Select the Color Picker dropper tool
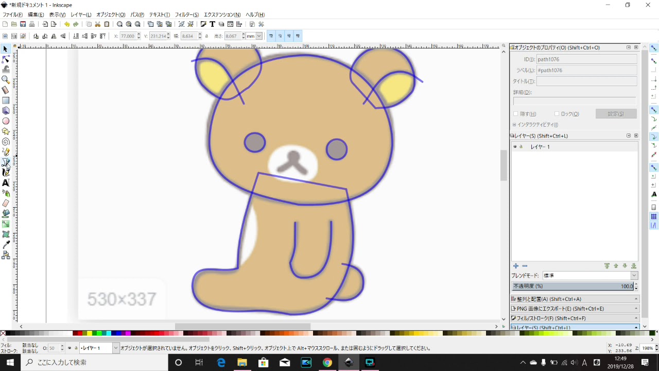This screenshot has width=659, height=371. click(x=6, y=244)
